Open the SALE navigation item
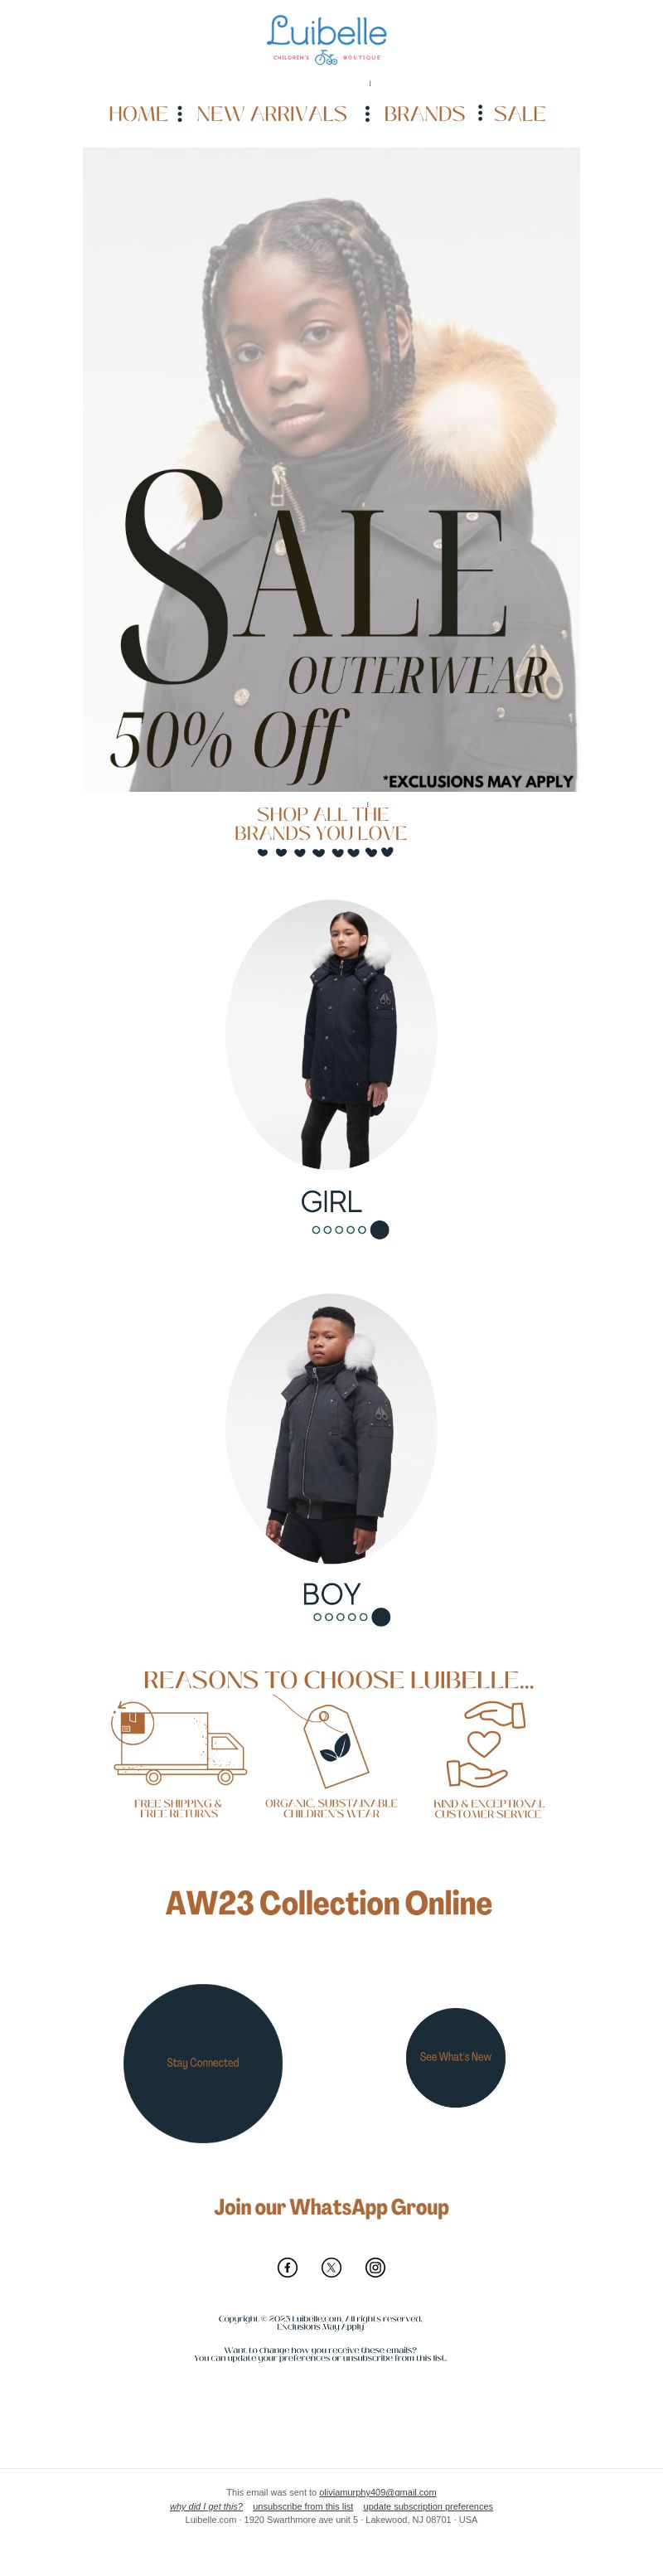 tap(519, 114)
